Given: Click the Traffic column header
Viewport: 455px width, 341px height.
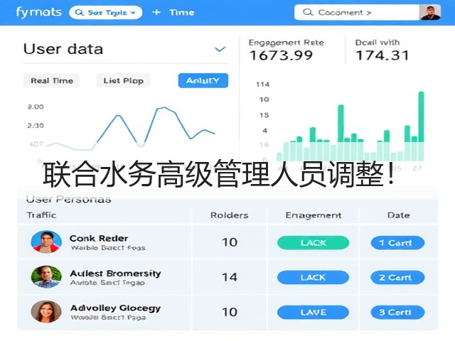Looking at the screenshot, I should tap(41, 215).
